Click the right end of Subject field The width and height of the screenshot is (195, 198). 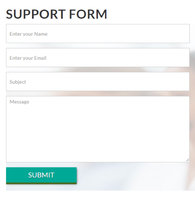(184, 82)
